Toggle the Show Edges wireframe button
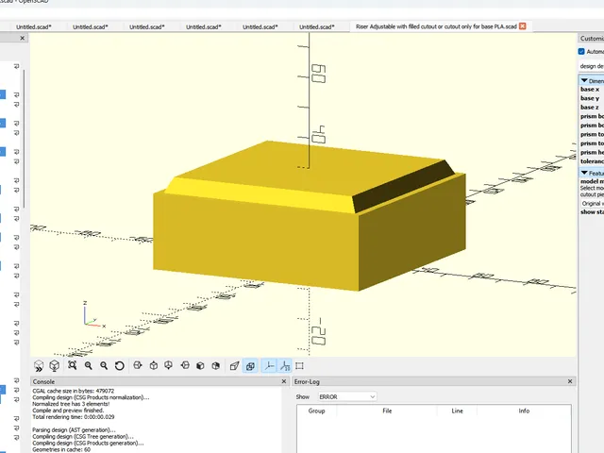Image resolution: width=604 pixels, height=453 pixels. [299, 365]
